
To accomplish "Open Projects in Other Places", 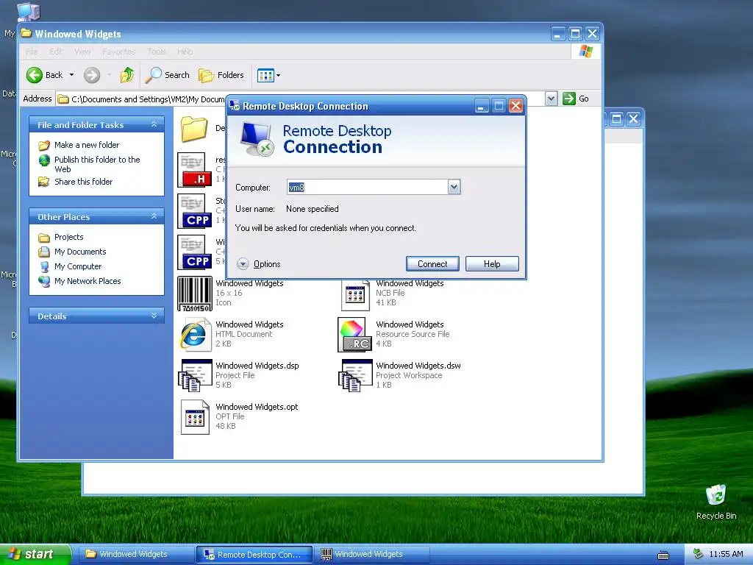I will pos(68,237).
